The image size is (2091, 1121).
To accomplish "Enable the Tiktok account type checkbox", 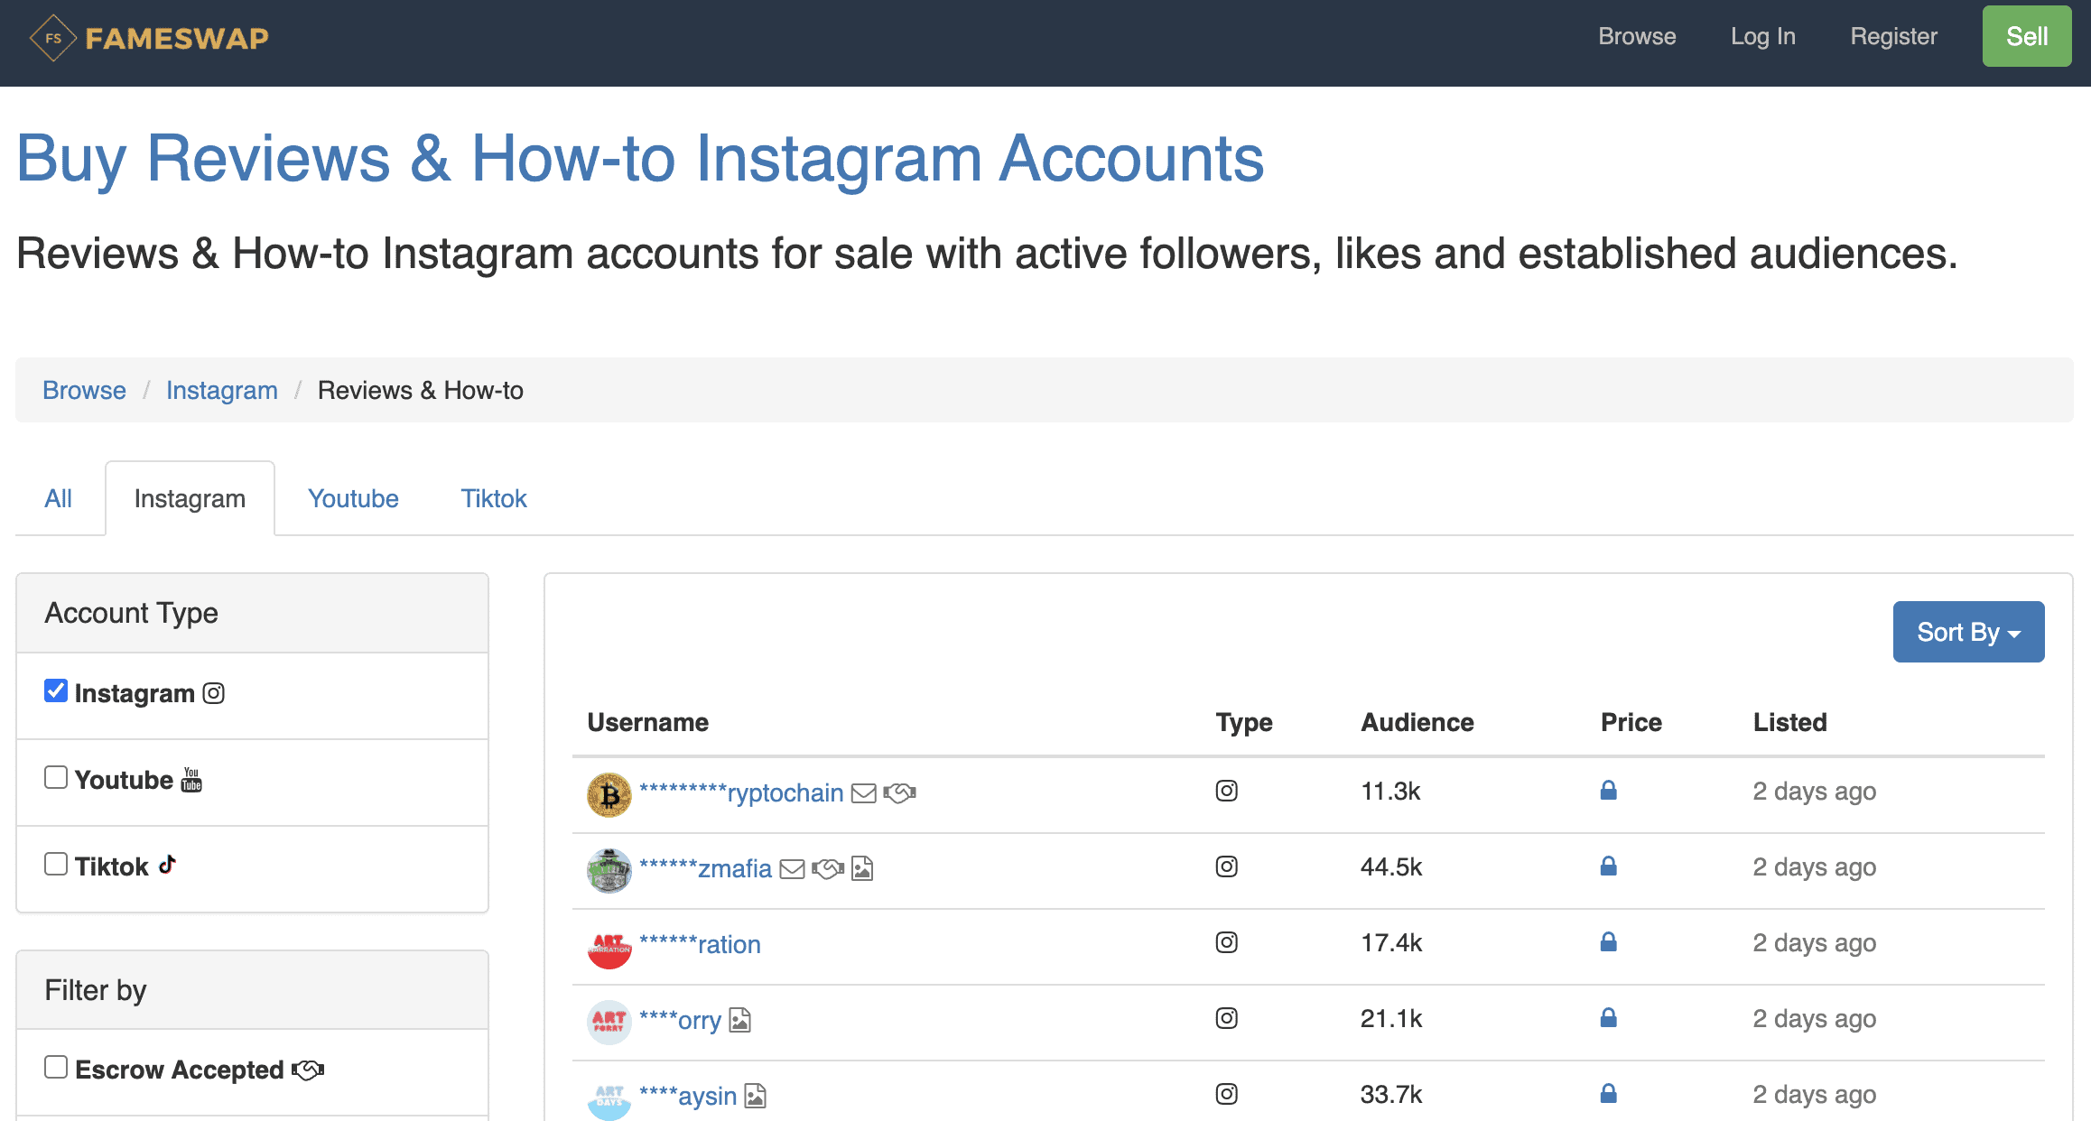I will pyautogui.click(x=54, y=866).
